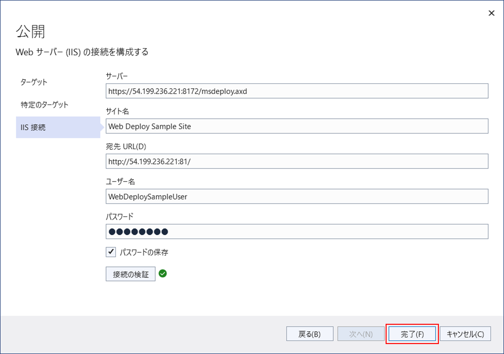Click the サーバー field label
This screenshot has width=504, height=354.
(x=117, y=76)
